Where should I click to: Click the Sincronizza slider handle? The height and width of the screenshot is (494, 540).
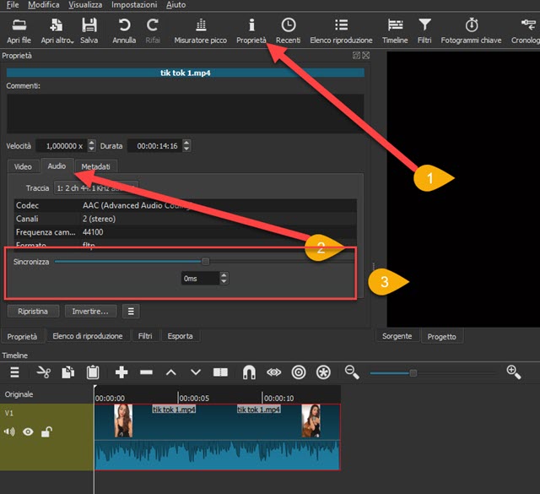[x=205, y=262]
